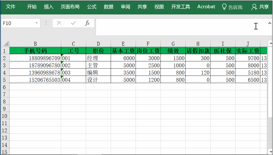Image resolution: width=273 pixels, height=155 pixels.
Task: Select column E header
Action: pos(123,44)
